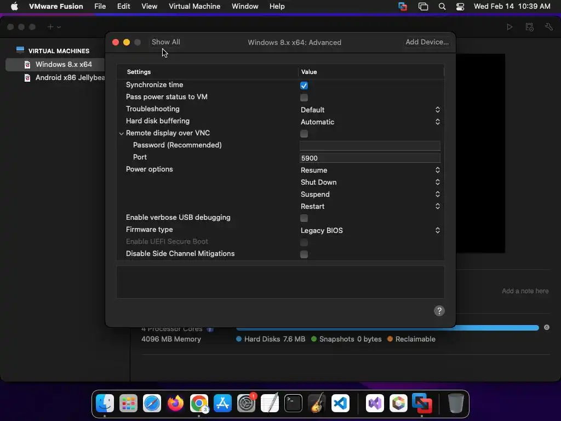
Task: Open Safari in the Dock
Action: coord(152,403)
